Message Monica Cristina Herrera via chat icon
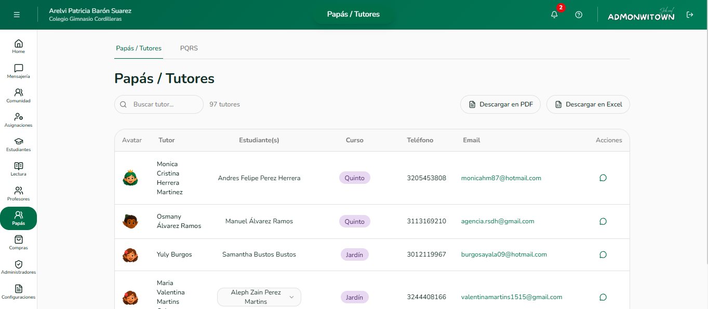The height and width of the screenshot is (309, 708). (x=603, y=178)
